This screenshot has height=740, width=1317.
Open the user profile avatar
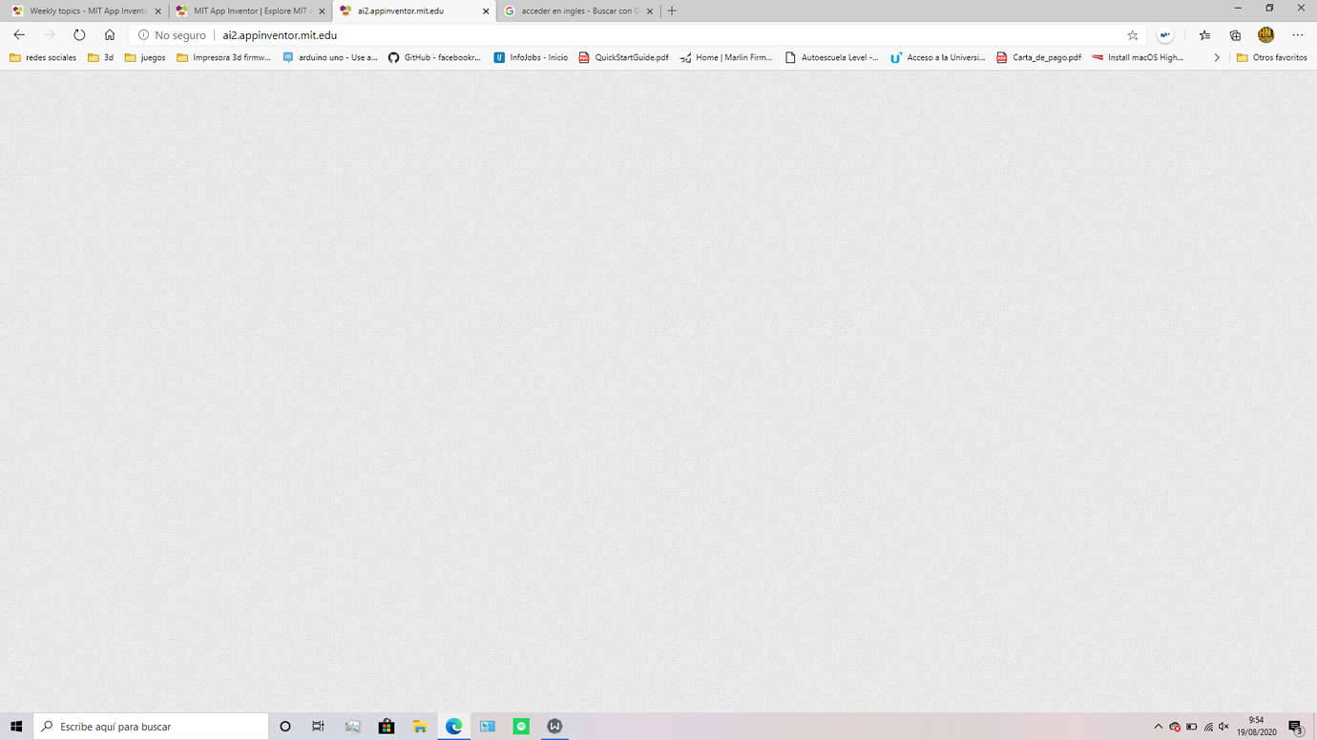pos(1265,35)
